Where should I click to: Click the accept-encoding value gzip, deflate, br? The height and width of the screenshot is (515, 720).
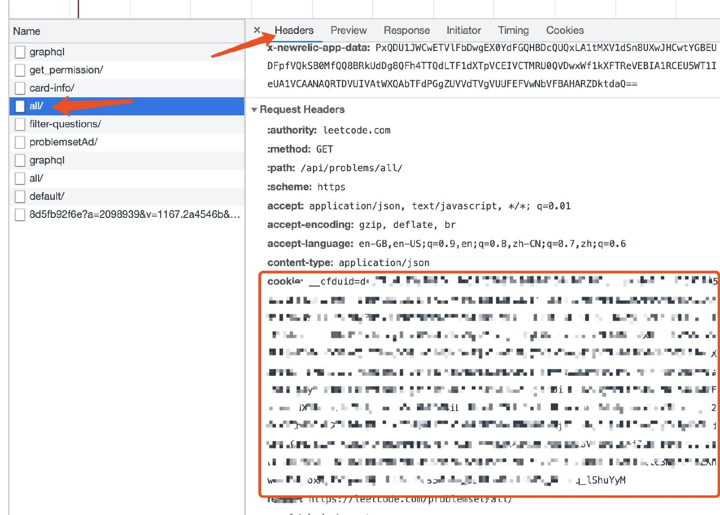[407, 225]
